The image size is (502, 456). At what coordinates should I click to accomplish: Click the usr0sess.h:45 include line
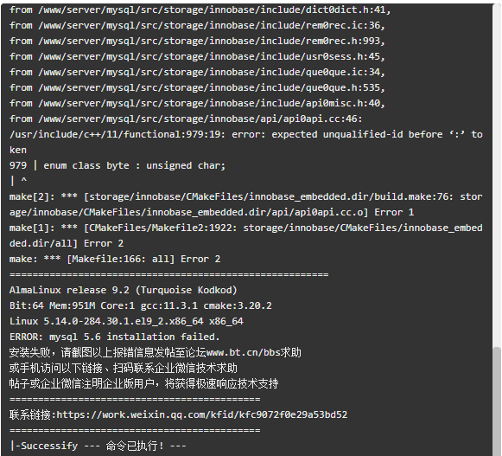(x=197, y=56)
